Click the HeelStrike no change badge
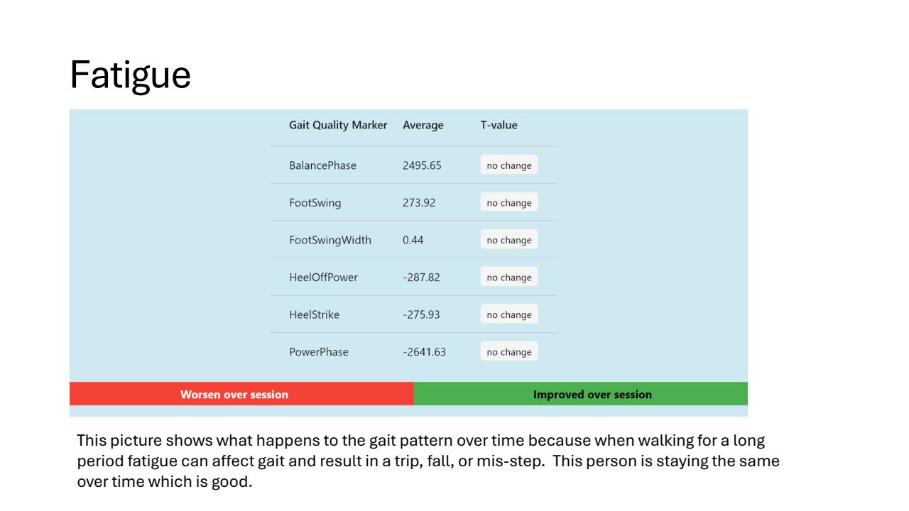This screenshot has width=909, height=511. click(x=508, y=314)
